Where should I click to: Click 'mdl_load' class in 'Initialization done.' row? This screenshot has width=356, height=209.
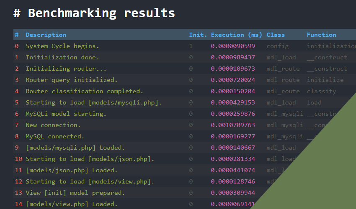(x=281, y=57)
